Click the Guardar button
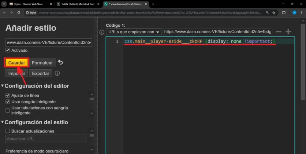Viewport: 306px width, 154px height. pyautogui.click(x=16, y=63)
